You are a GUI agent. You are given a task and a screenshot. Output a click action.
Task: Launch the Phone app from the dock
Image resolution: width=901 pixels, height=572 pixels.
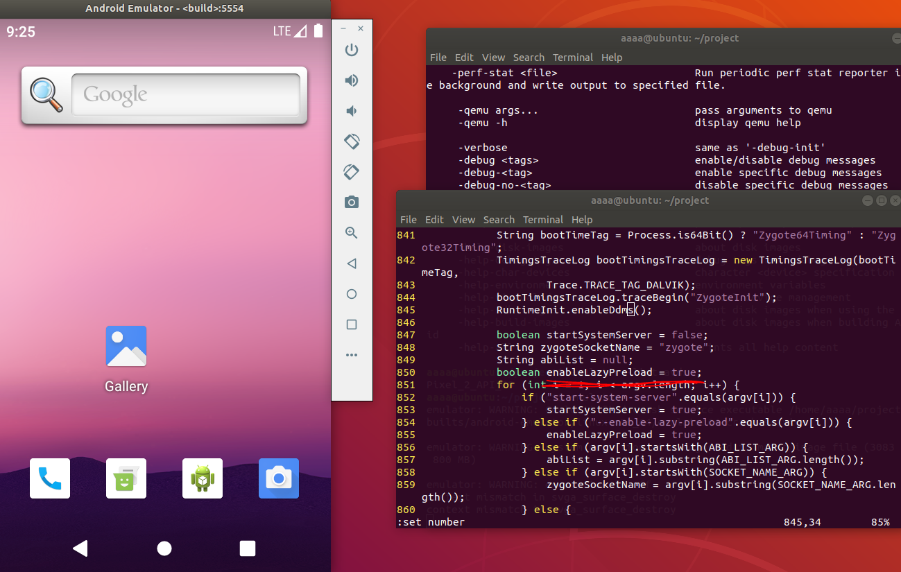click(x=50, y=478)
